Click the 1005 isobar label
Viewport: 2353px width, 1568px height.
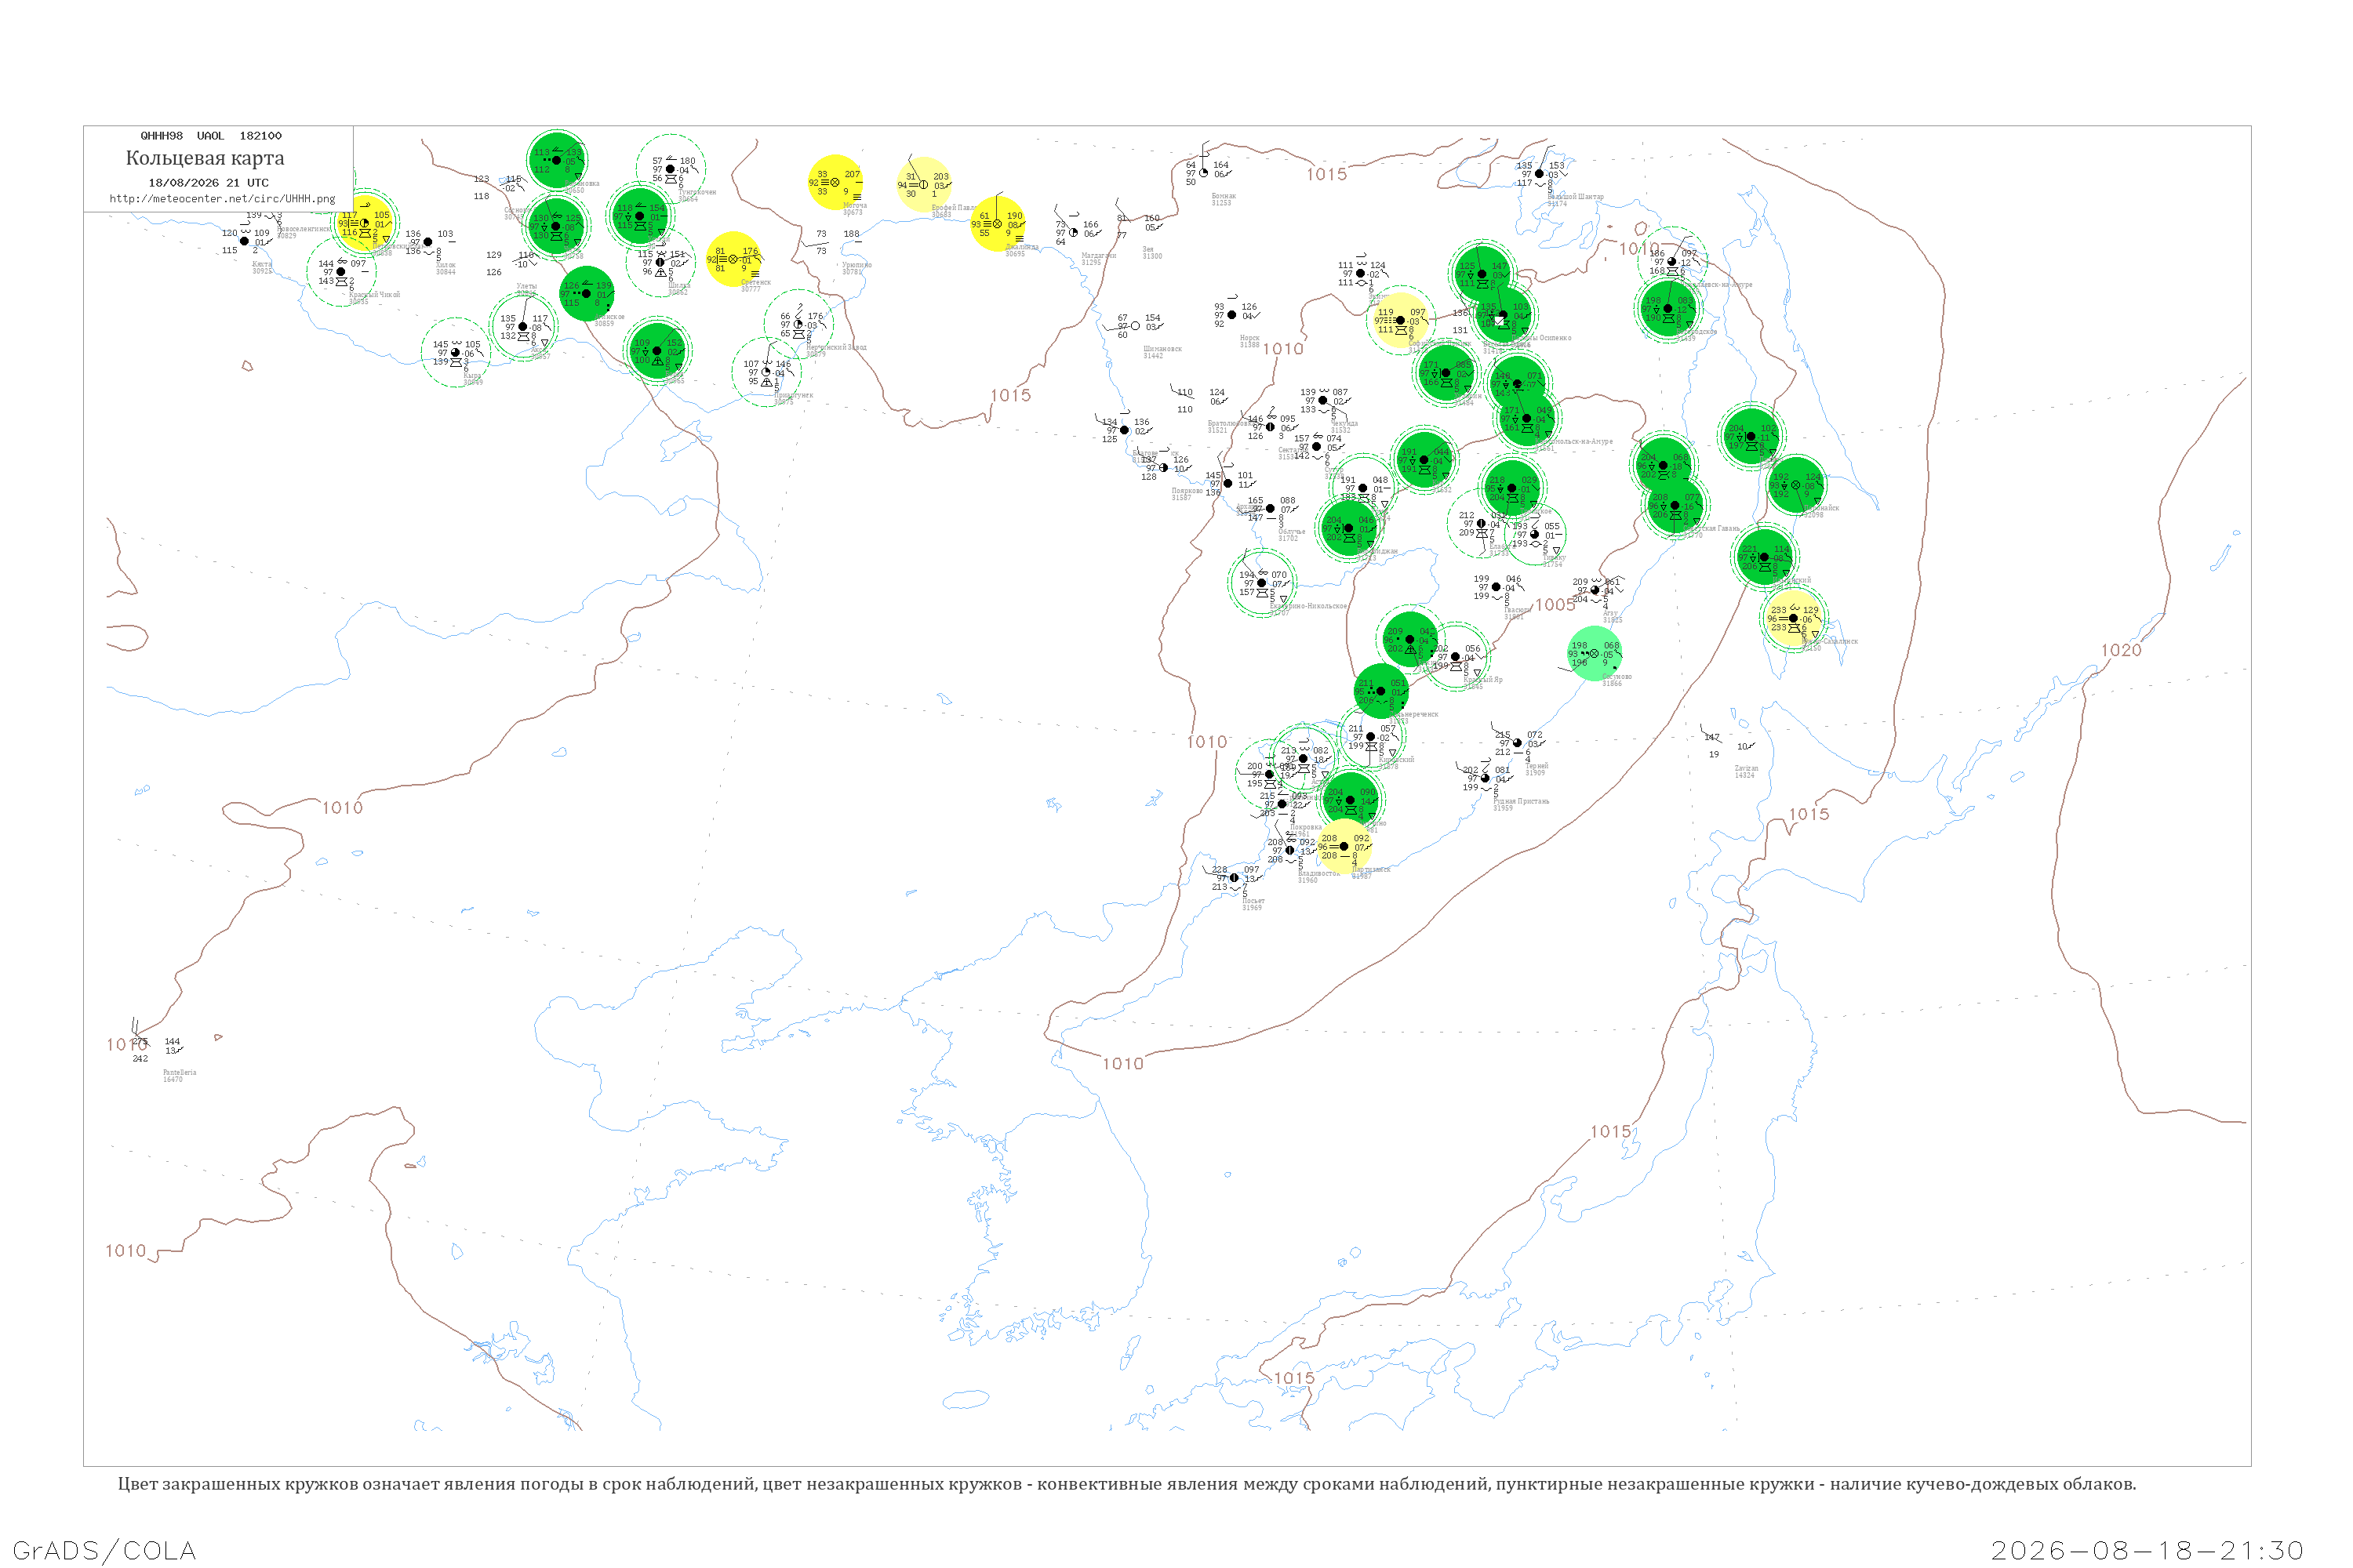[x=1555, y=605]
